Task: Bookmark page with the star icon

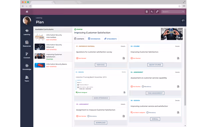Action: [x=179, y=6]
